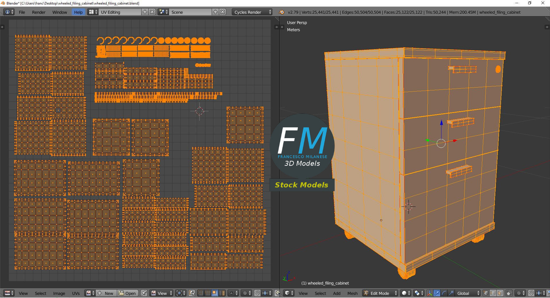Open the Help menu
This screenshot has height=298, width=550.
pyautogui.click(x=78, y=12)
